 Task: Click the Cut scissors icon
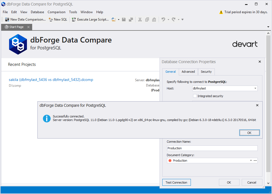coord(140,19)
